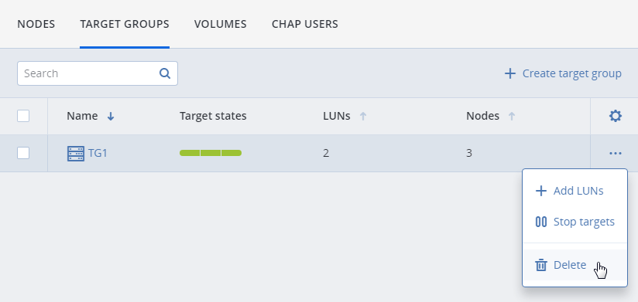Click the search magnifier icon
The width and height of the screenshot is (638, 302).
tap(164, 73)
